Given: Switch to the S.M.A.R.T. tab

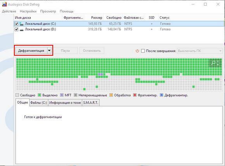Looking at the screenshot, I should pos(91,103).
